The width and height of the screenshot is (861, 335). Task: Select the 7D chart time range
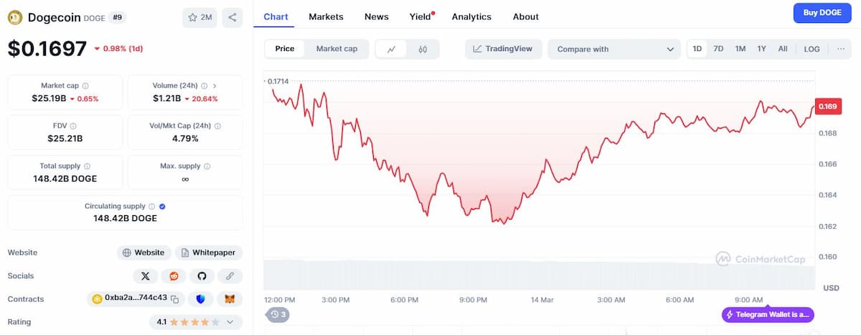(718, 49)
